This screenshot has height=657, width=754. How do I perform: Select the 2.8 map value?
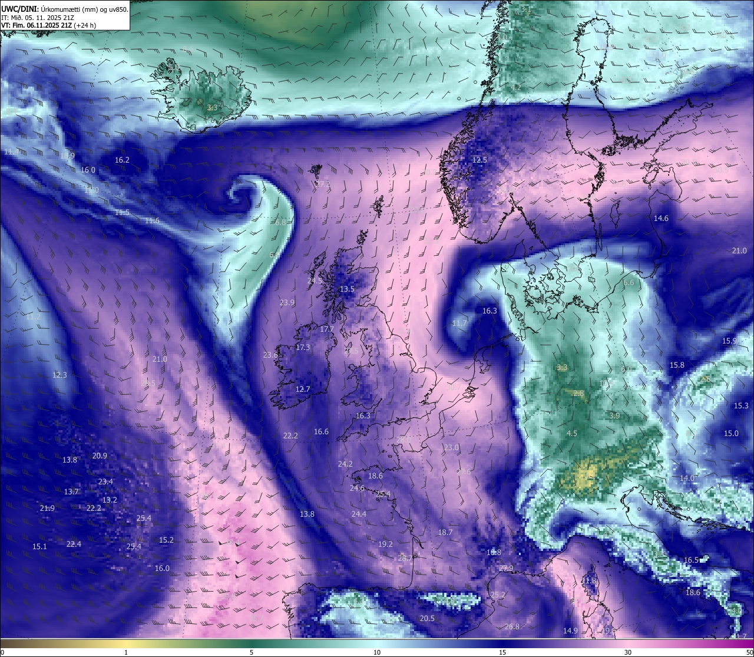[x=578, y=394]
